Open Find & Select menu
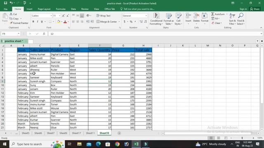264x148 pixels. pos(241,19)
